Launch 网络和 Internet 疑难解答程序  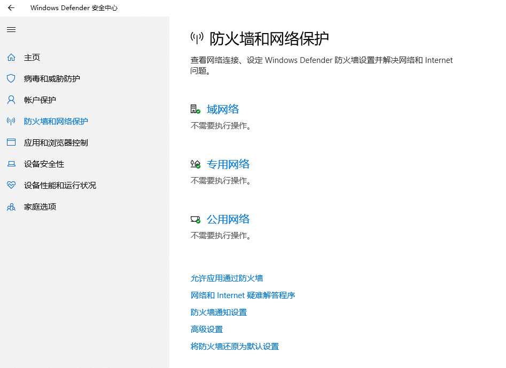point(243,295)
